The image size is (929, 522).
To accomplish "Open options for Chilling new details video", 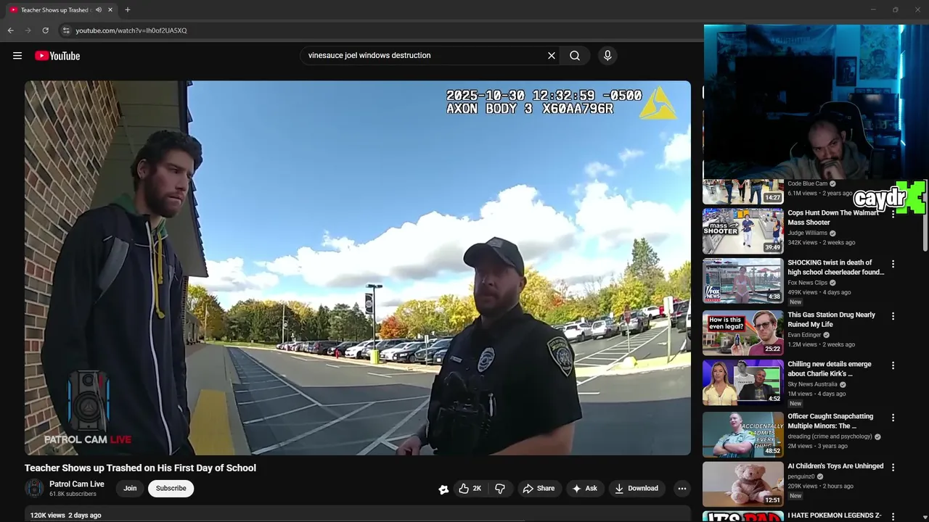I will [x=893, y=365].
